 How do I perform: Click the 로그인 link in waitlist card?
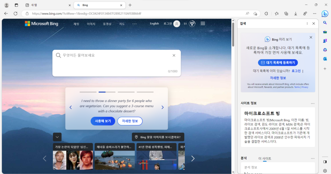(296, 71)
